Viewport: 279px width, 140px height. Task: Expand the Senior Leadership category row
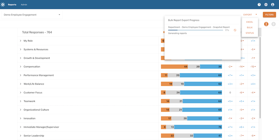click(x=21, y=136)
